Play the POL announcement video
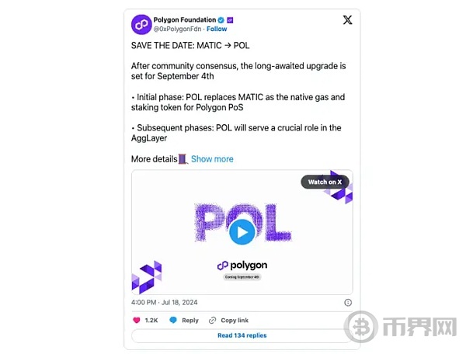Viewport: 466px width, 354px height. 242,232
